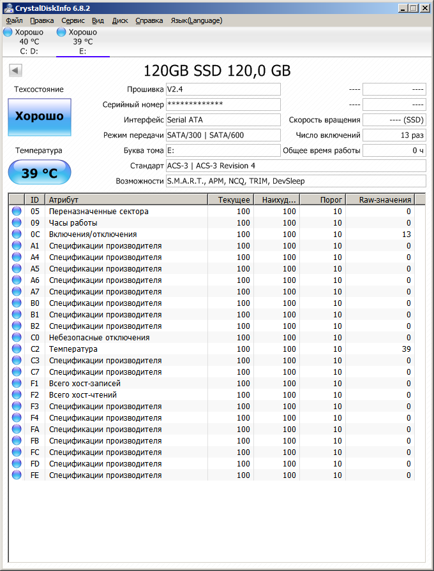Click the Режим передачи SATA/300 field
This screenshot has width=434, height=571.
tap(223, 135)
